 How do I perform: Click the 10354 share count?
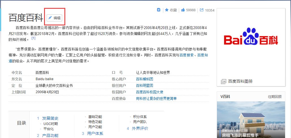(210, 10)
